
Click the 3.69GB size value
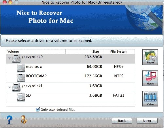coord(95,86)
